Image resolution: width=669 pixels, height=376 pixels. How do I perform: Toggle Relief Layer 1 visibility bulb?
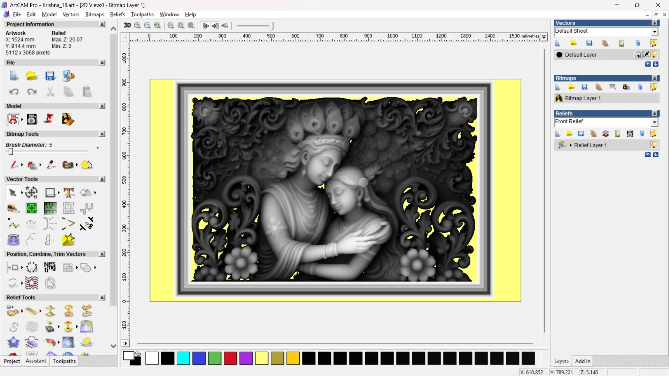[x=654, y=145]
